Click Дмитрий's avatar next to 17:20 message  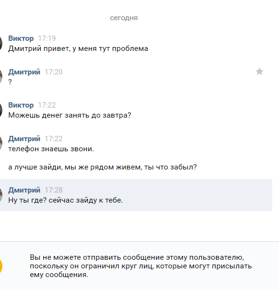tap(1, 77)
